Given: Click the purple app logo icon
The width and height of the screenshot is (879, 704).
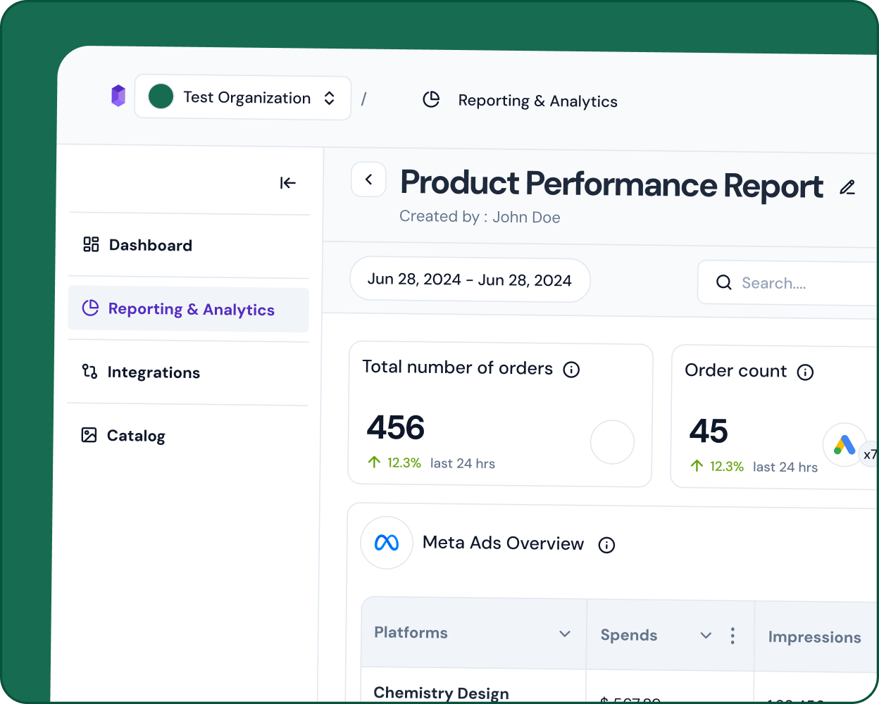Looking at the screenshot, I should pyautogui.click(x=118, y=96).
